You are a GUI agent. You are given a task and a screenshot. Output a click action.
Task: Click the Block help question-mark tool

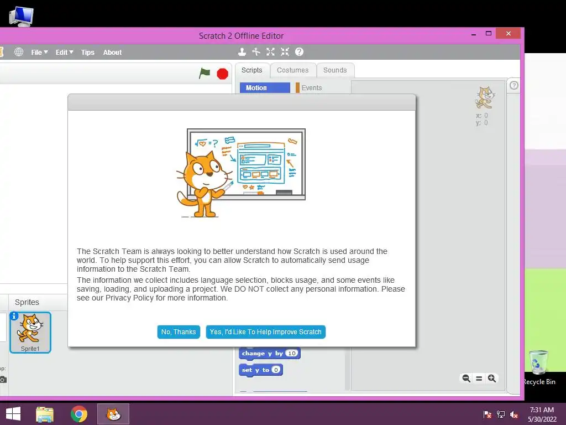[299, 52]
